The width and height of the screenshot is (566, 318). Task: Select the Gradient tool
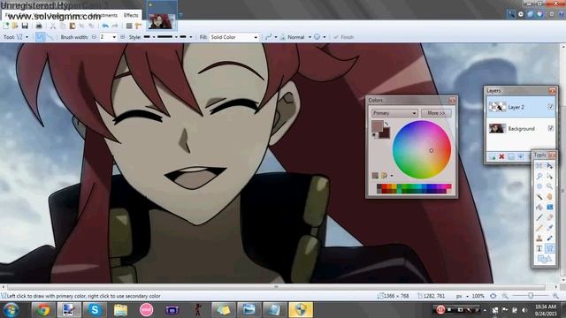click(549, 207)
